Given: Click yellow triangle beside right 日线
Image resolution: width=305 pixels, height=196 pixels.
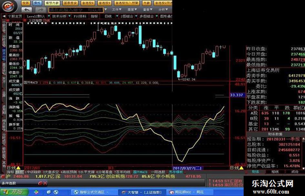Looking at the screenshot, I should point(241,168).
